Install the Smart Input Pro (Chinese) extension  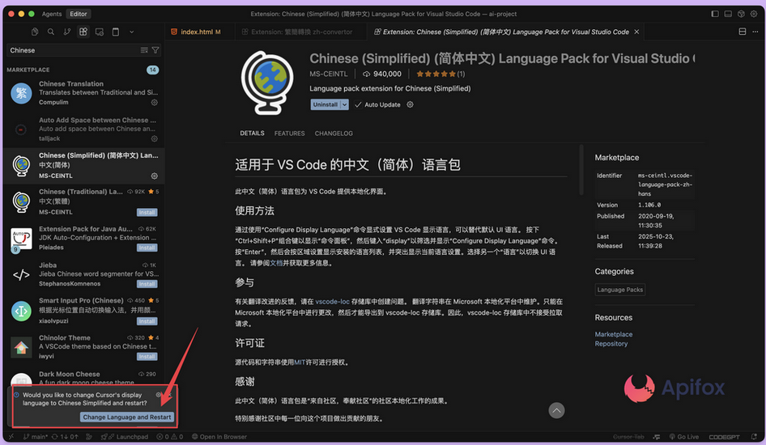pyautogui.click(x=147, y=321)
